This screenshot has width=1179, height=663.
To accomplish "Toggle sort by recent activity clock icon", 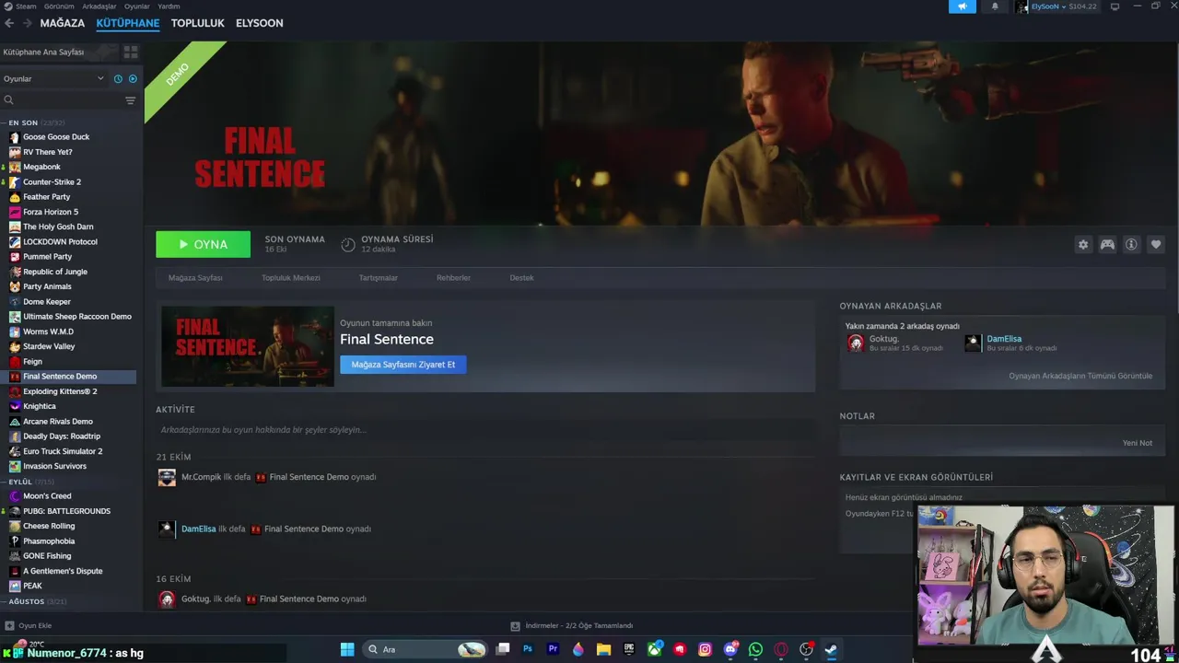I will [x=118, y=79].
